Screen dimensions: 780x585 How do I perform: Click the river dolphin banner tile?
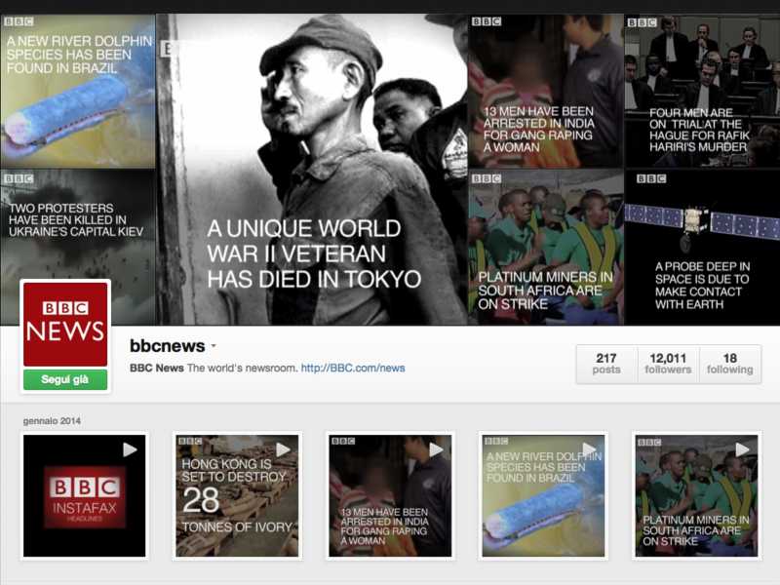pyautogui.click(x=78, y=91)
